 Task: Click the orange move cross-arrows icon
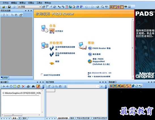coord(118,7)
